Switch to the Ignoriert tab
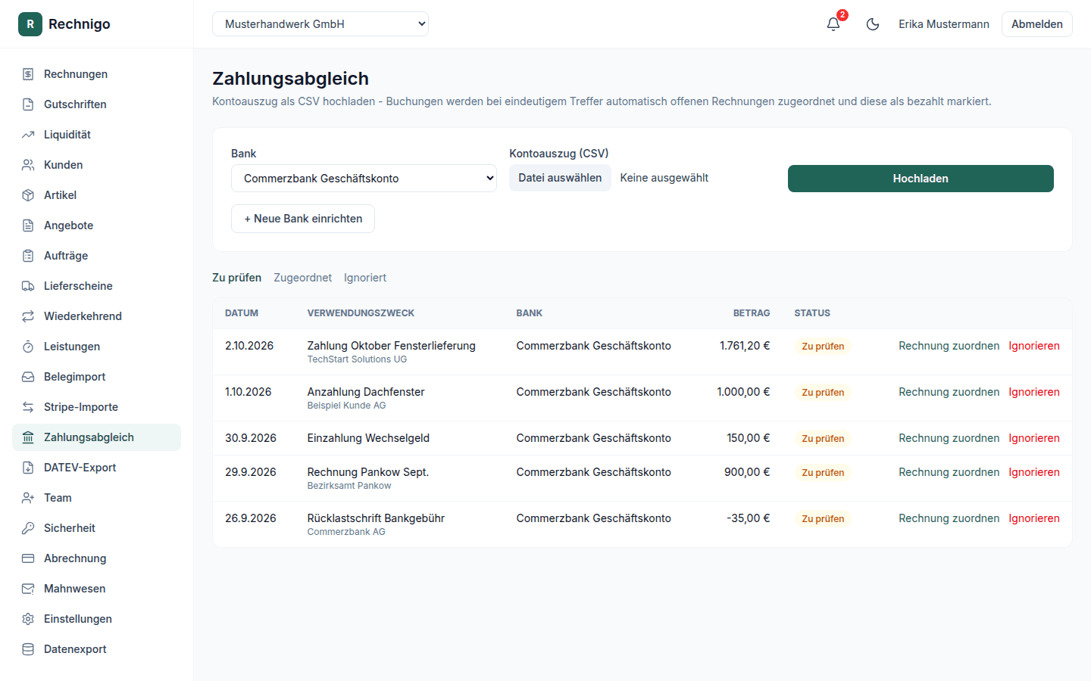 (365, 278)
